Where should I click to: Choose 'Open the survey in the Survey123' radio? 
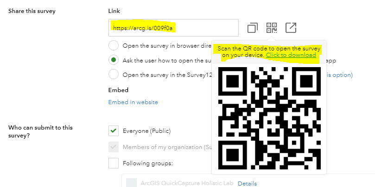(113, 74)
